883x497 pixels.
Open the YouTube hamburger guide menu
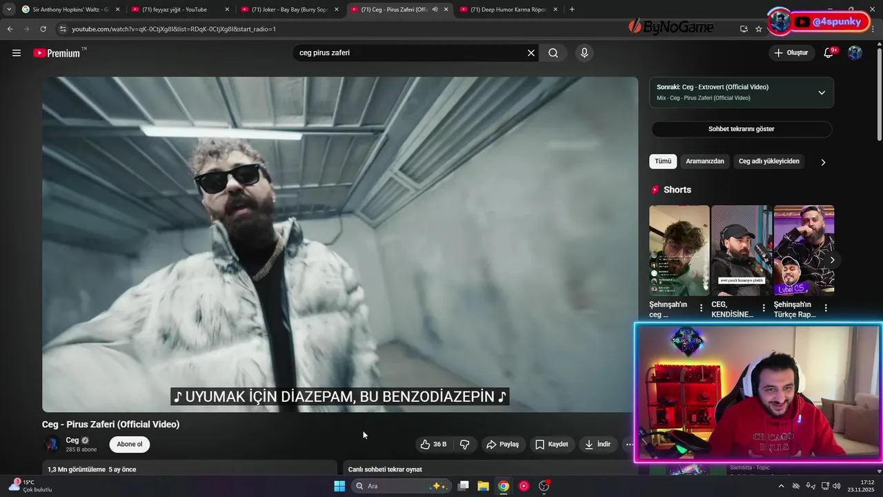pyautogui.click(x=17, y=52)
